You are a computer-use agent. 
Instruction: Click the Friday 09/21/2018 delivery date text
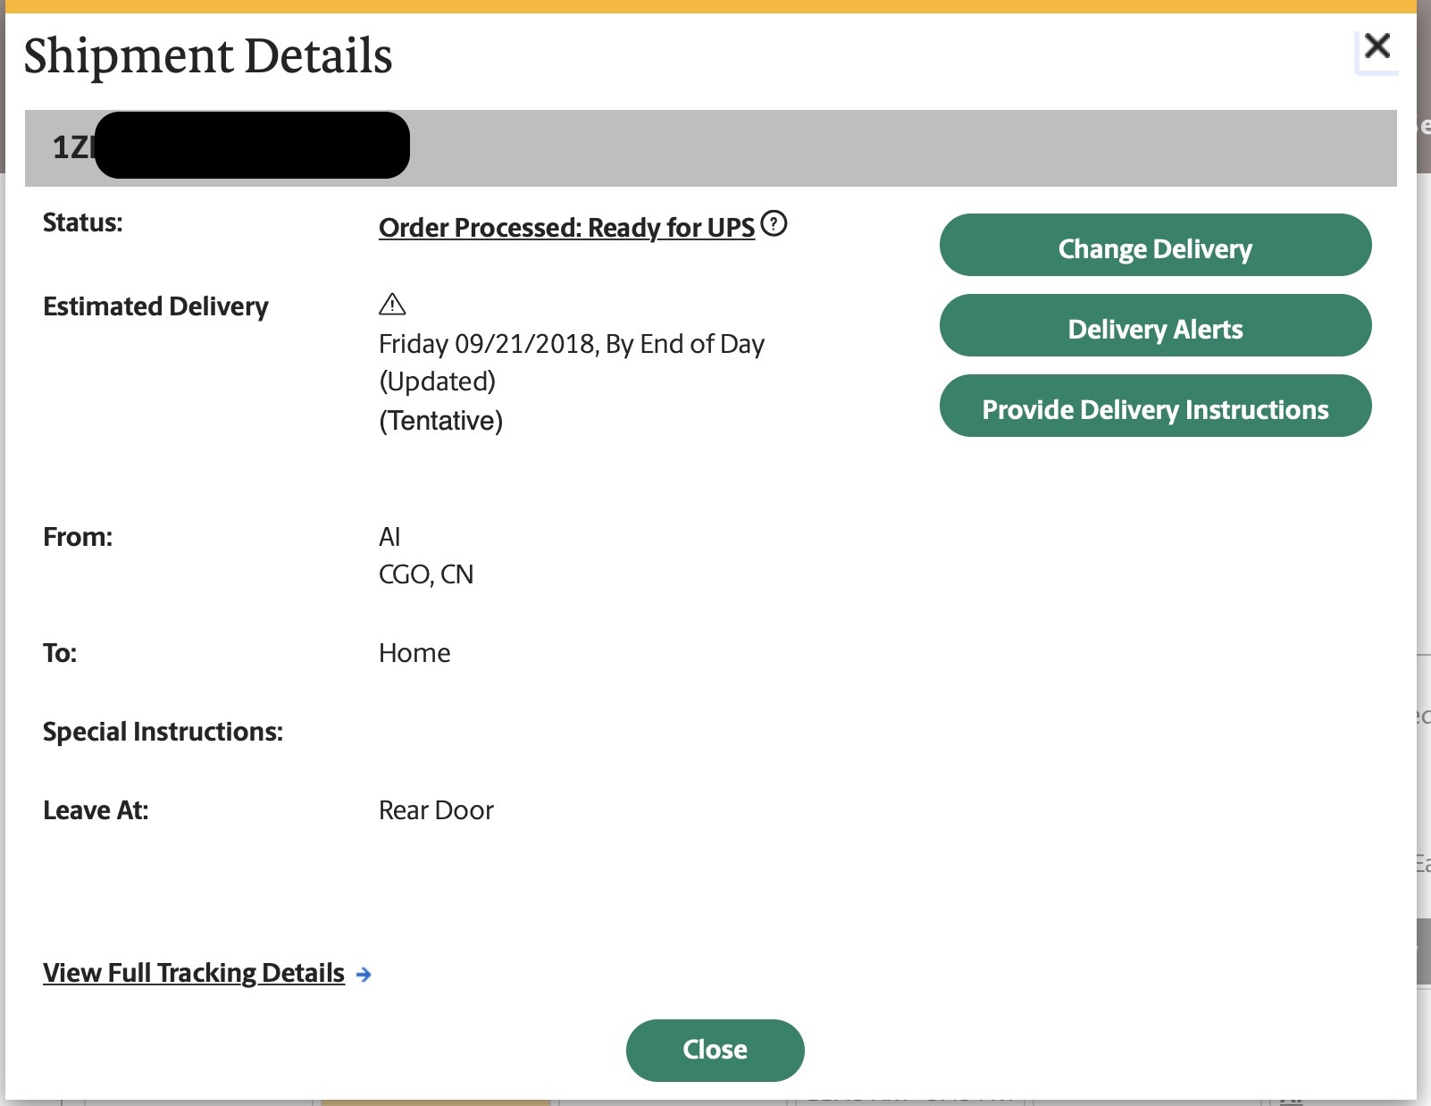[571, 344]
